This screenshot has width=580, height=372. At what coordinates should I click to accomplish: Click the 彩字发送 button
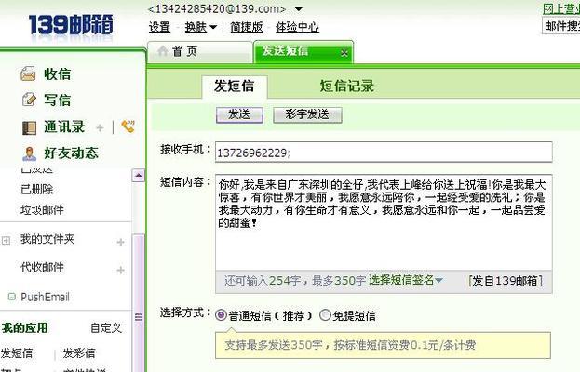point(307,115)
